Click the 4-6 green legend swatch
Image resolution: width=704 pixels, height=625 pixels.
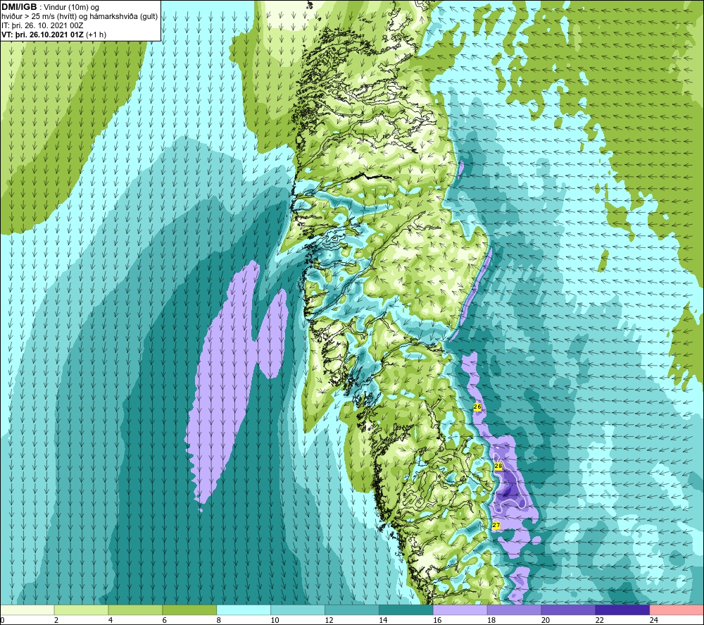[x=135, y=609]
